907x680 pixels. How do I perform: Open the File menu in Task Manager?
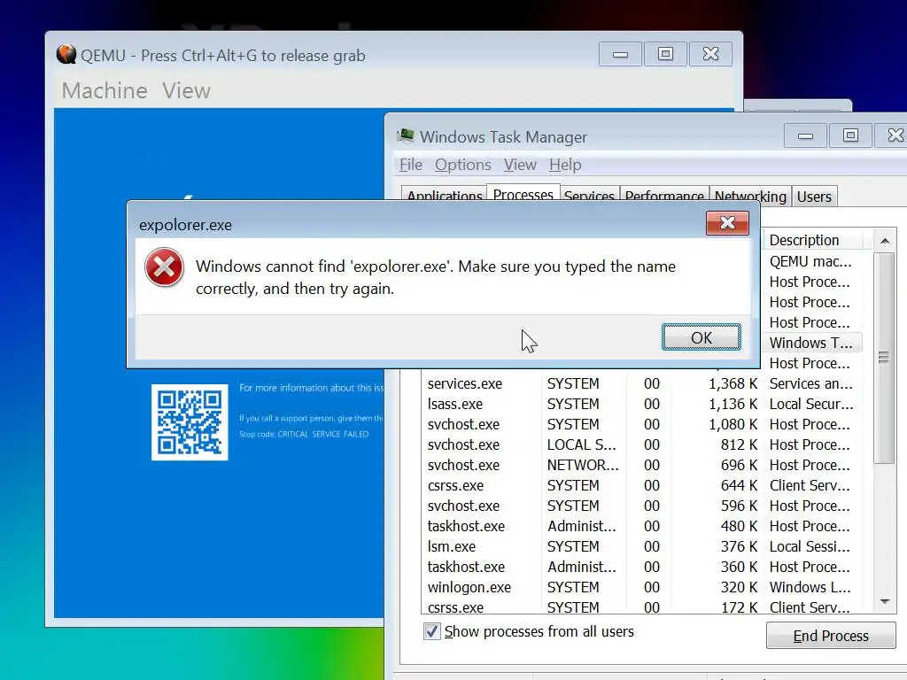pyautogui.click(x=411, y=165)
